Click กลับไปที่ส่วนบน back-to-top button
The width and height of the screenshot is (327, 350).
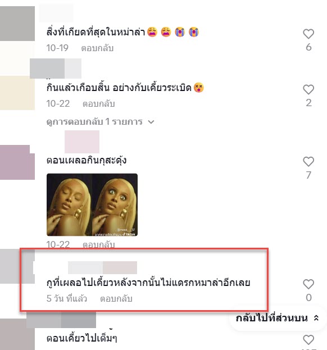[x=277, y=318]
